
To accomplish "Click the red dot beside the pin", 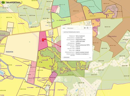I will click(45, 39).
